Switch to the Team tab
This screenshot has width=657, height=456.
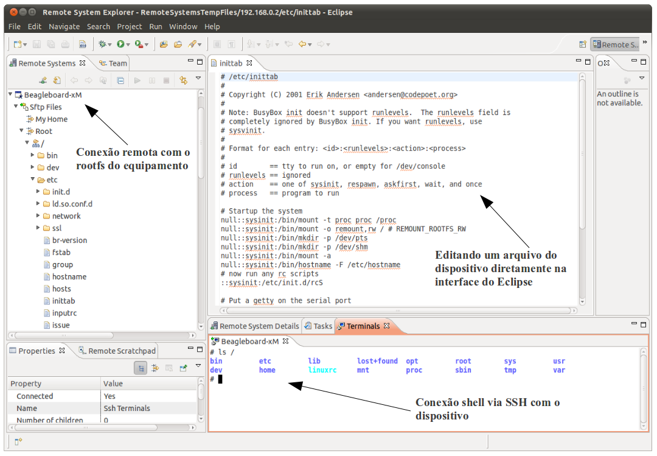click(113, 63)
